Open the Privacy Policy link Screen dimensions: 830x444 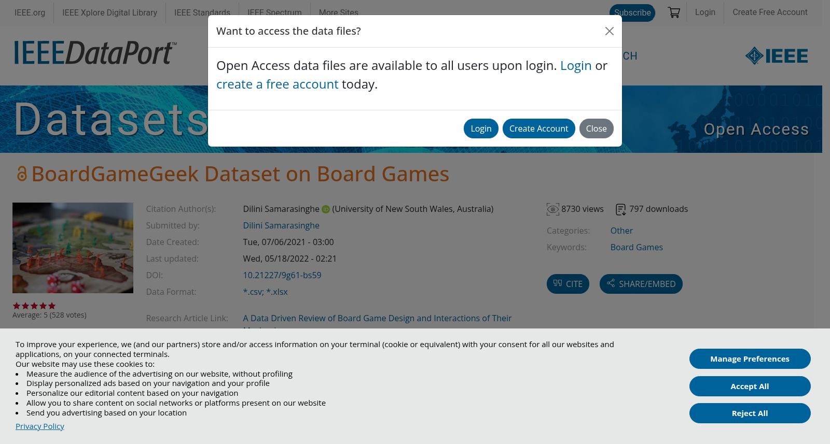(40, 426)
